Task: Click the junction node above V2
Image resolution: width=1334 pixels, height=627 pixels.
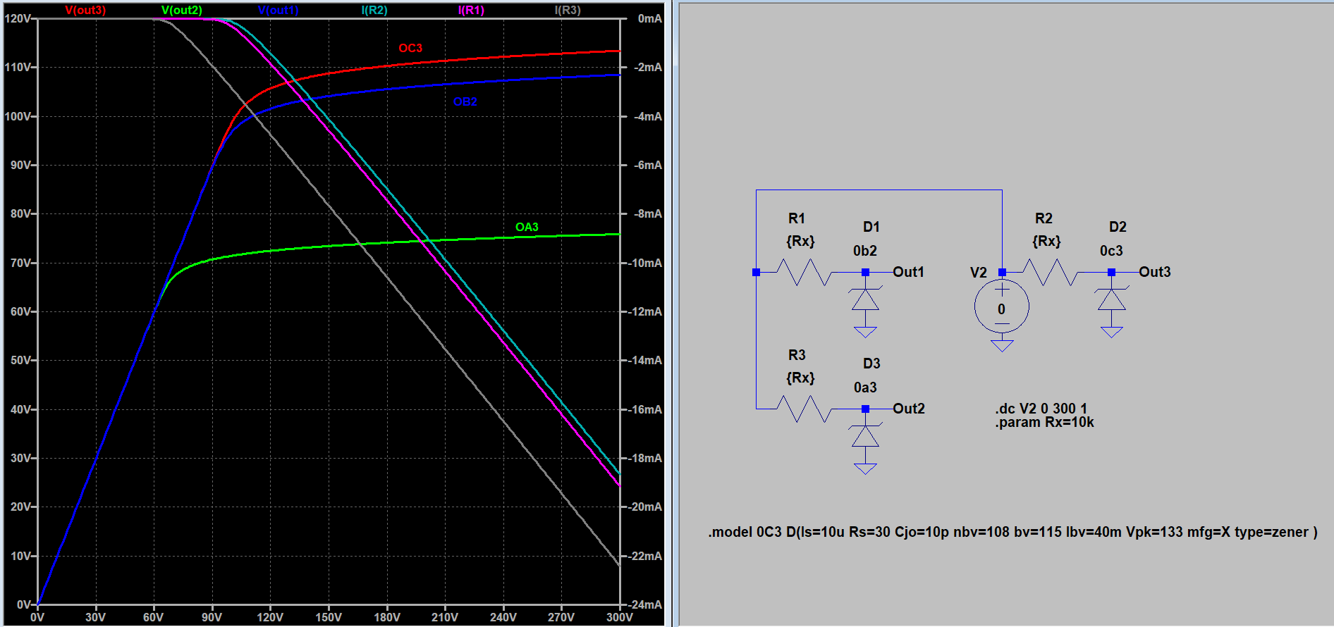Action: click(x=1002, y=272)
